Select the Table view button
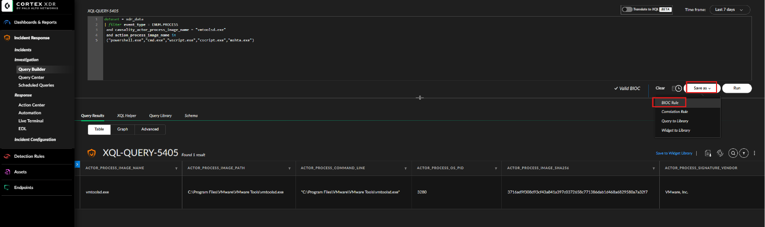The image size is (765, 227). [x=99, y=129]
